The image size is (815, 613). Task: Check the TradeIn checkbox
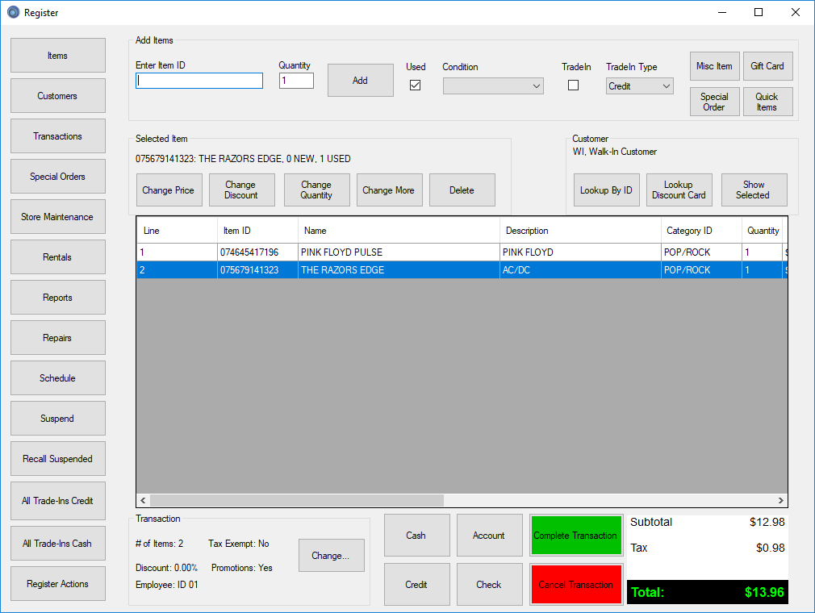(573, 84)
